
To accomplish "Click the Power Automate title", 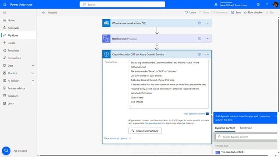I will (21, 4).
